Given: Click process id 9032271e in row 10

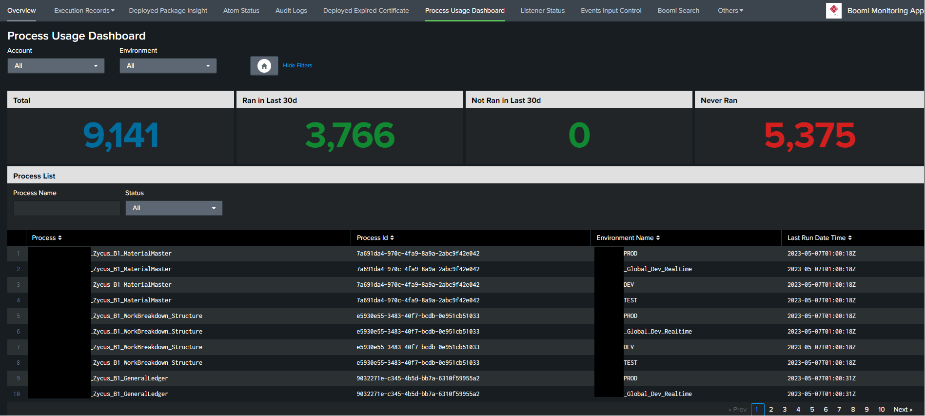Looking at the screenshot, I should 418,394.
